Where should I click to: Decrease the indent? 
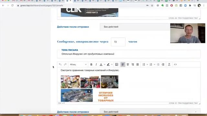pyautogui.click(x=158, y=64)
